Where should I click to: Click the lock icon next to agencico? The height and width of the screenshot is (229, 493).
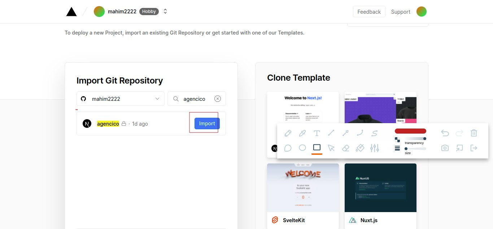pos(124,124)
